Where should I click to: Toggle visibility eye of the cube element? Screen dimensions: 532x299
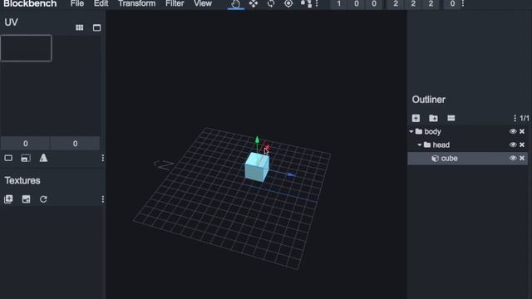(x=513, y=158)
